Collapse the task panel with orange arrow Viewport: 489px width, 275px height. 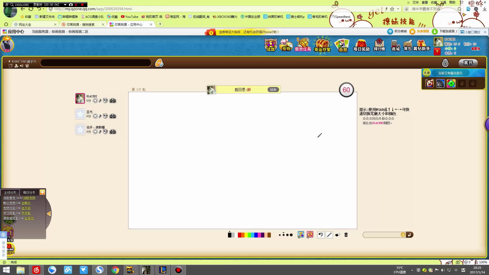48,214
